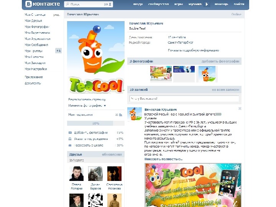Open сообщества in the top navigation

158,4
